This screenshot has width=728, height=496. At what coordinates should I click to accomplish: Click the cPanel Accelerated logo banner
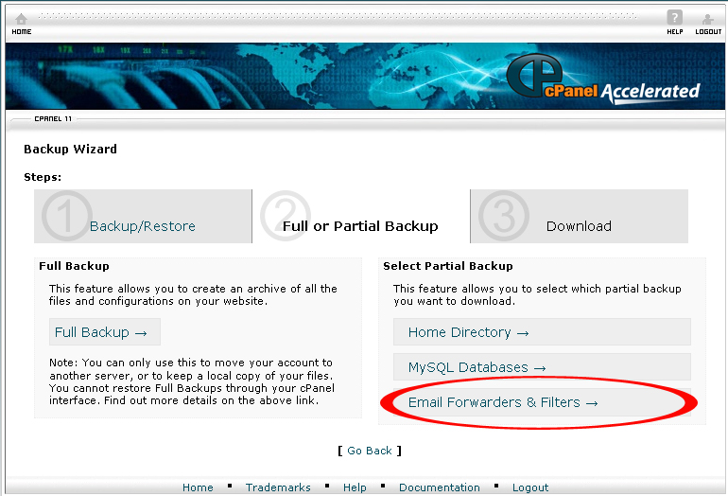pyautogui.click(x=602, y=78)
